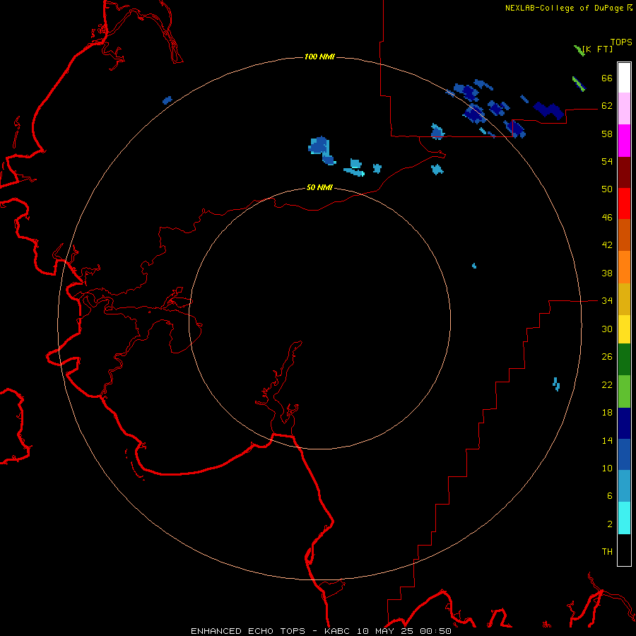Screen dimensions: 636x636
Task: Click the KABC station identifier
Action: pos(338,631)
